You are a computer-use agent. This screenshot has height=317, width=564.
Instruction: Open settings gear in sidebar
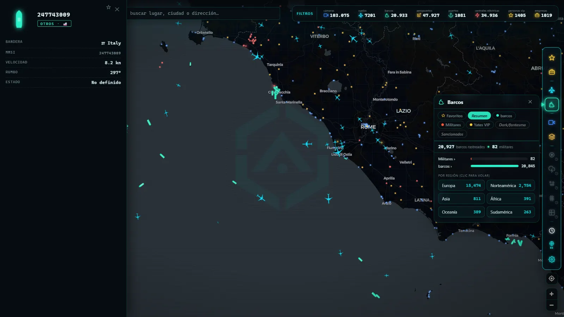552,259
